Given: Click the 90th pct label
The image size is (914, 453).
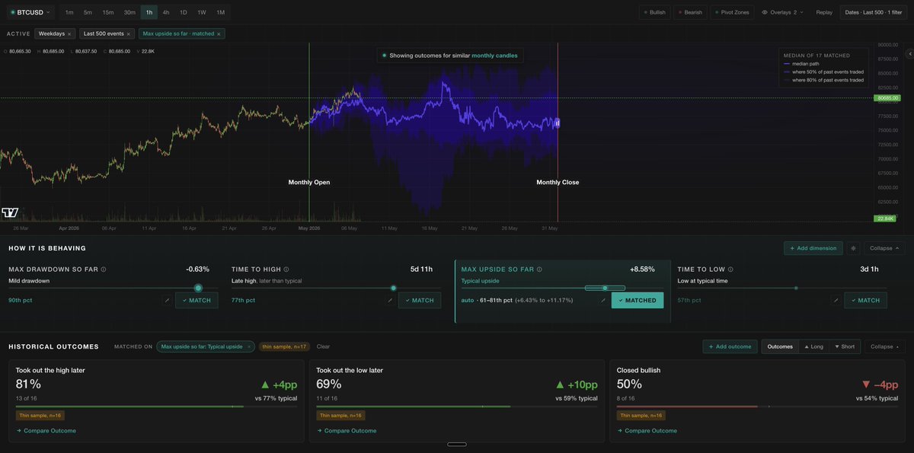Looking at the screenshot, I should point(20,301).
